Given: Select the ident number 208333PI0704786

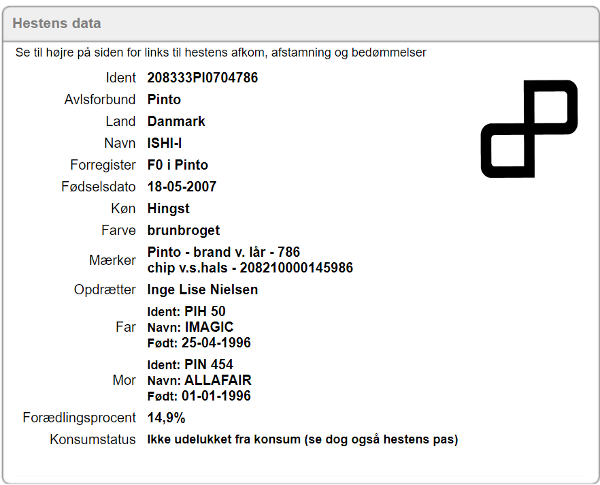Looking at the screenshot, I should [203, 78].
